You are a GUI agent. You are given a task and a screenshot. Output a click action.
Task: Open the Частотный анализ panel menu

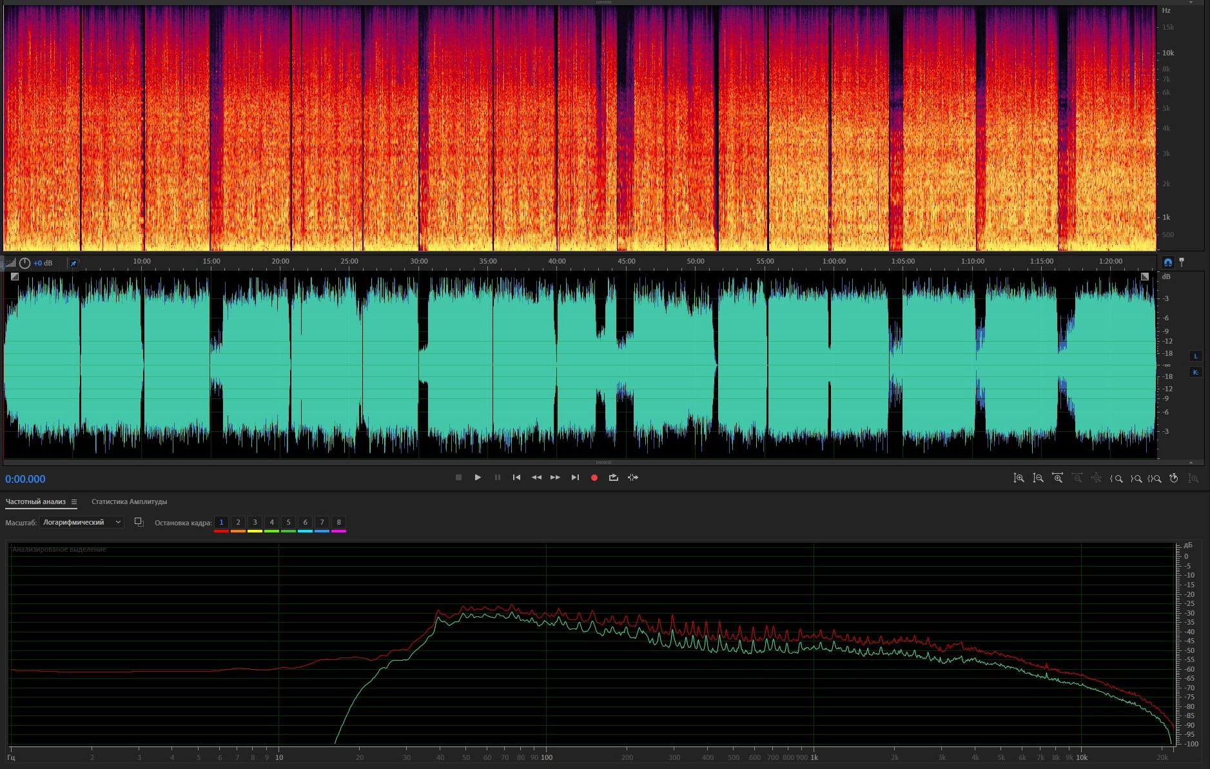[x=74, y=502]
